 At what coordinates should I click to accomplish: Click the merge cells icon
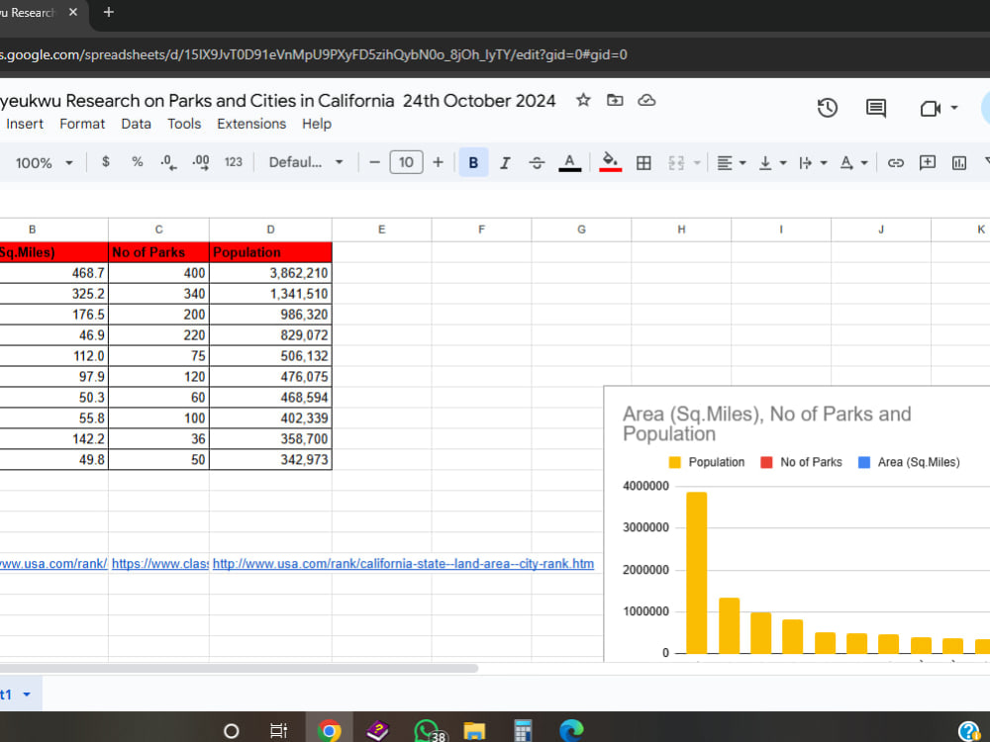(676, 163)
